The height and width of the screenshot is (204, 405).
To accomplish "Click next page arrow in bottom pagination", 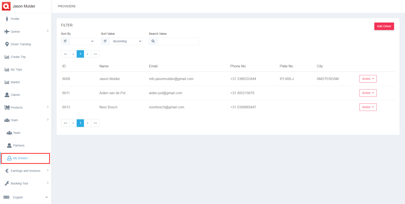I will [88, 123].
